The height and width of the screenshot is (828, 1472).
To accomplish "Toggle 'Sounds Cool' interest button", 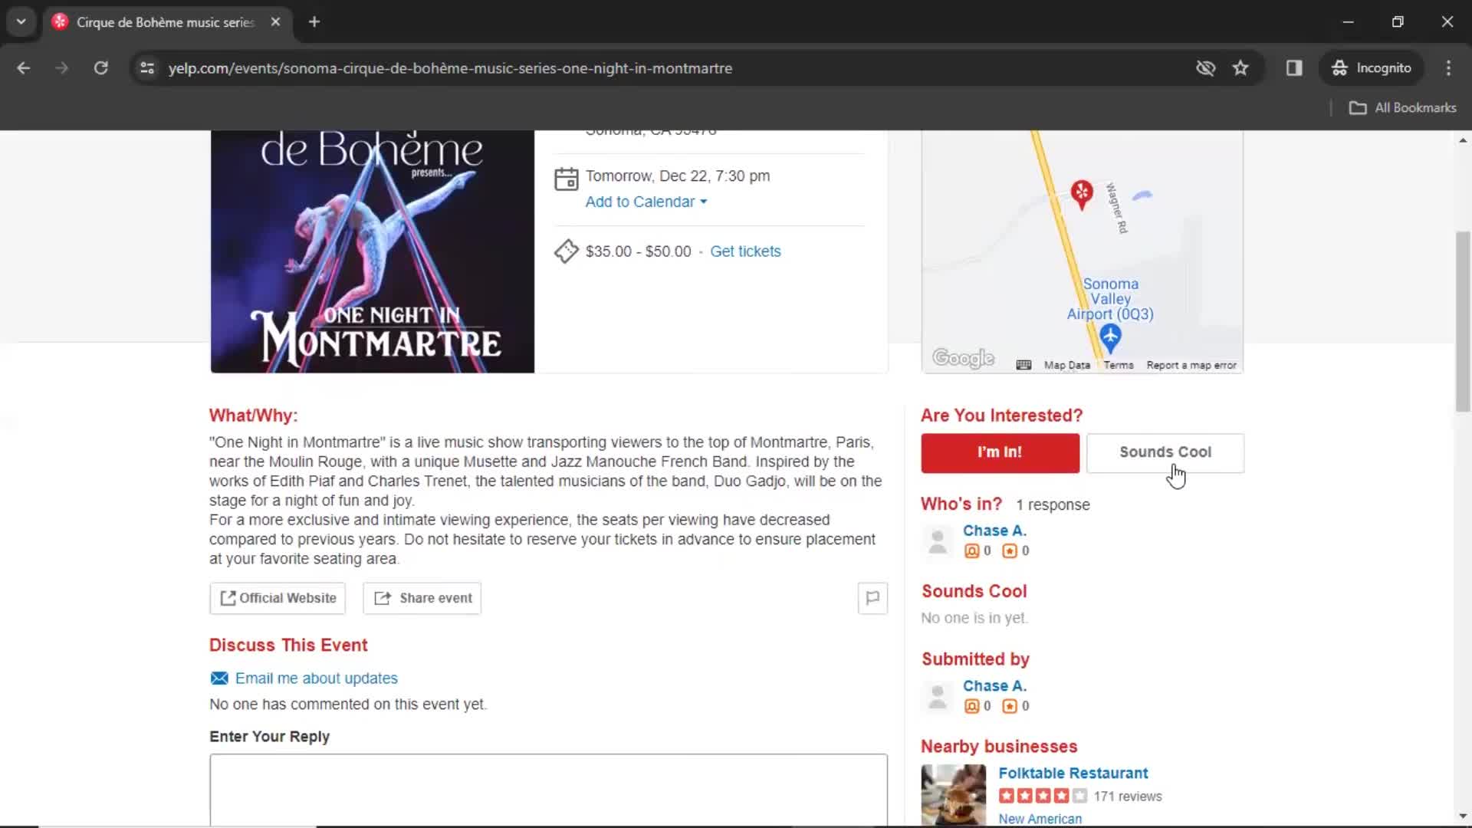I will coord(1165,452).
